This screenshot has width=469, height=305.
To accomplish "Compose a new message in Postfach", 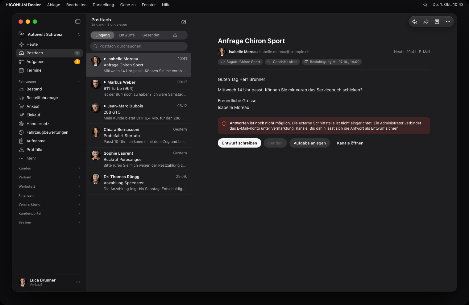I will 184,22.
